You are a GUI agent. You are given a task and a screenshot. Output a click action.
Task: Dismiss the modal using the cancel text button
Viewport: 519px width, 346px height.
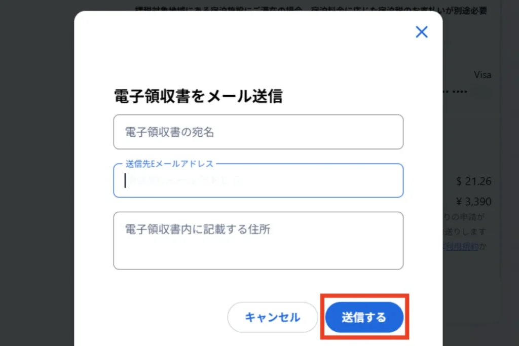click(x=273, y=317)
